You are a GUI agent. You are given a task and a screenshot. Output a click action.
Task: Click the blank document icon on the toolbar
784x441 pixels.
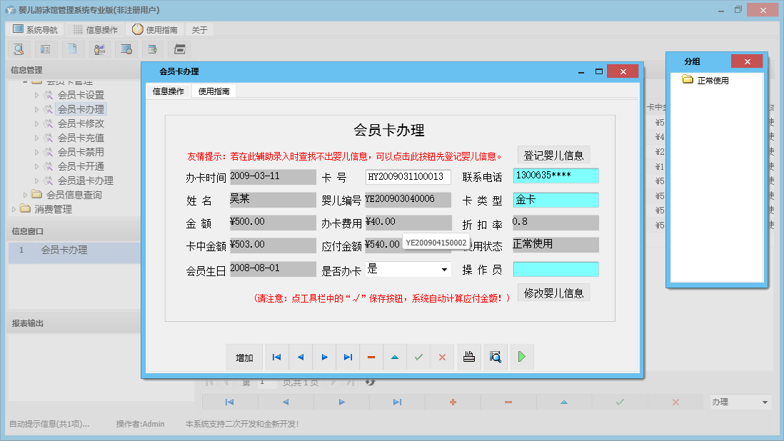click(x=71, y=49)
